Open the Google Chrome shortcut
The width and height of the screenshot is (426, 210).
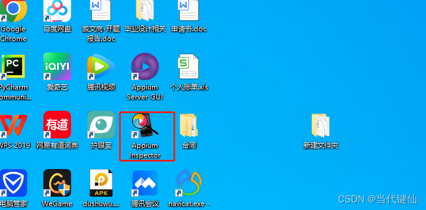pyautogui.click(x=13, y=10)
